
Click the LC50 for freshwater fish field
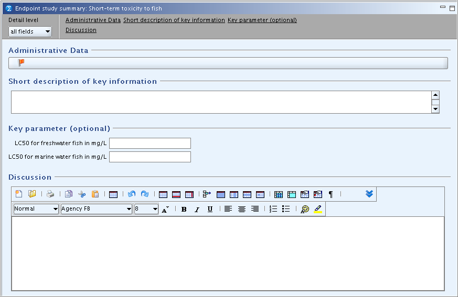pos(150,143)
